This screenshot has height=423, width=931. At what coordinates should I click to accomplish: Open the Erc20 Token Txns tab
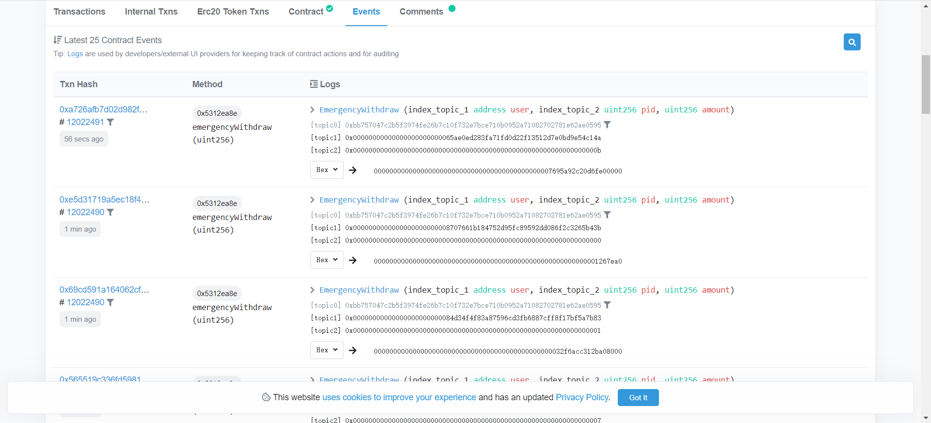coord(233,12)
